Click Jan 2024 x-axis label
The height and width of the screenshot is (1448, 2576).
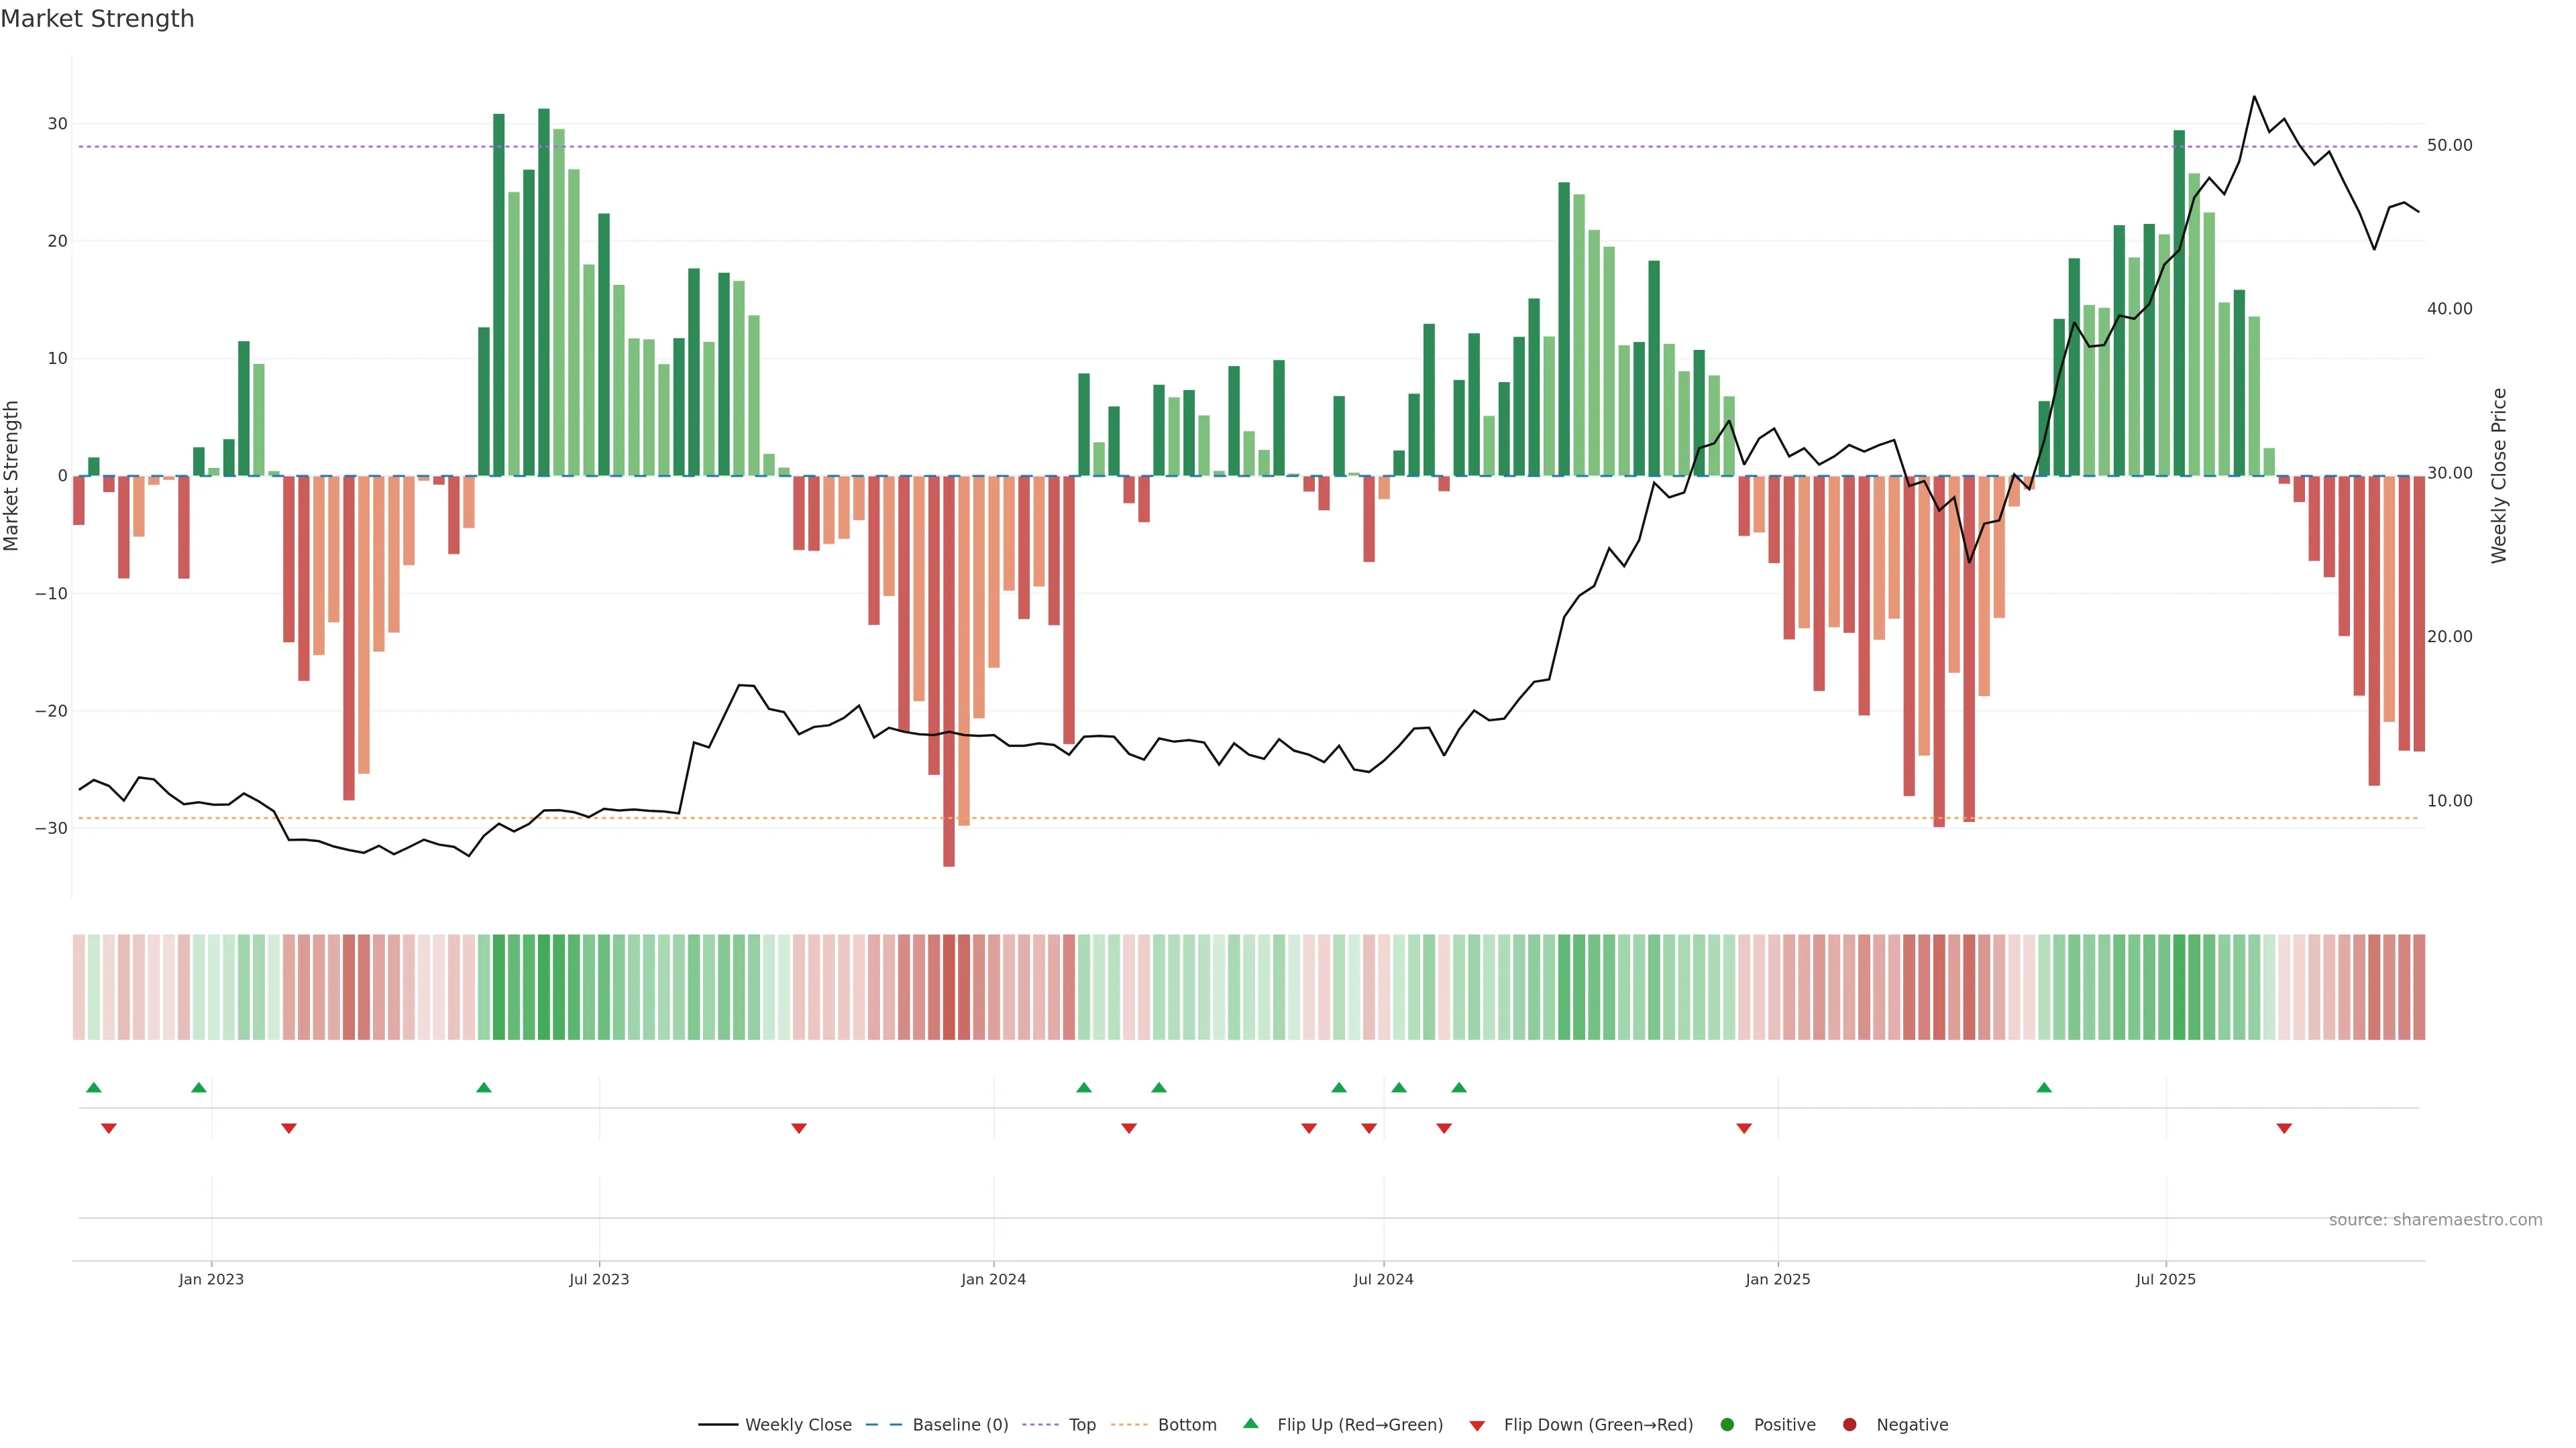993,1279
